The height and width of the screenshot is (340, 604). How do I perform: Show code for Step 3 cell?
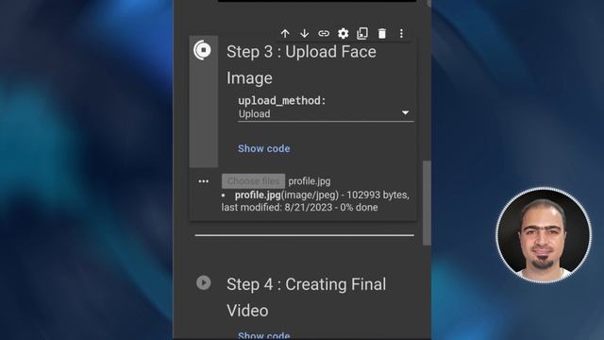pyautogui.click(x=264, y=148)
